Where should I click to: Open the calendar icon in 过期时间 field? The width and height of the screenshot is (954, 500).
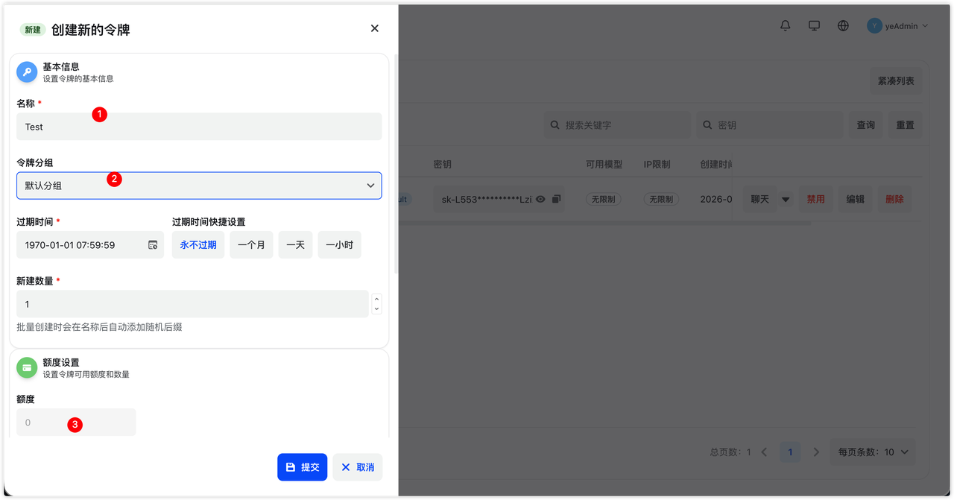pyautogui.click(x=153, y=244)
